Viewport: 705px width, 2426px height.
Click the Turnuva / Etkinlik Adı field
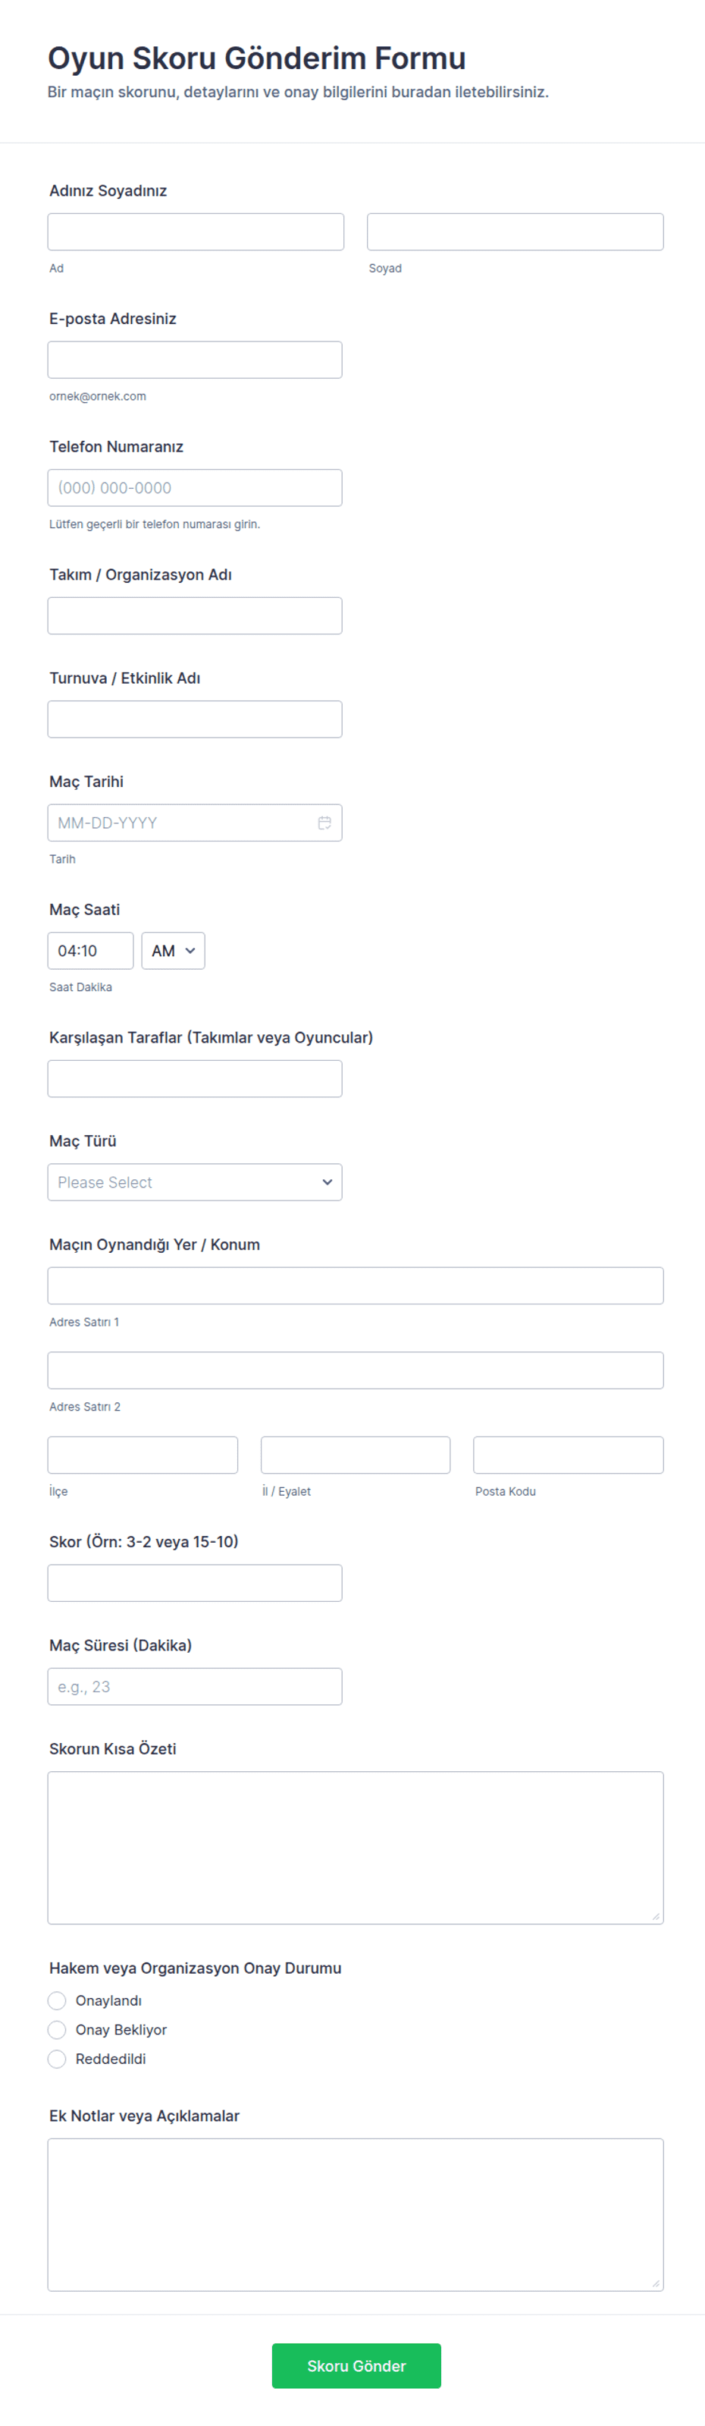(x=195, y=719)
